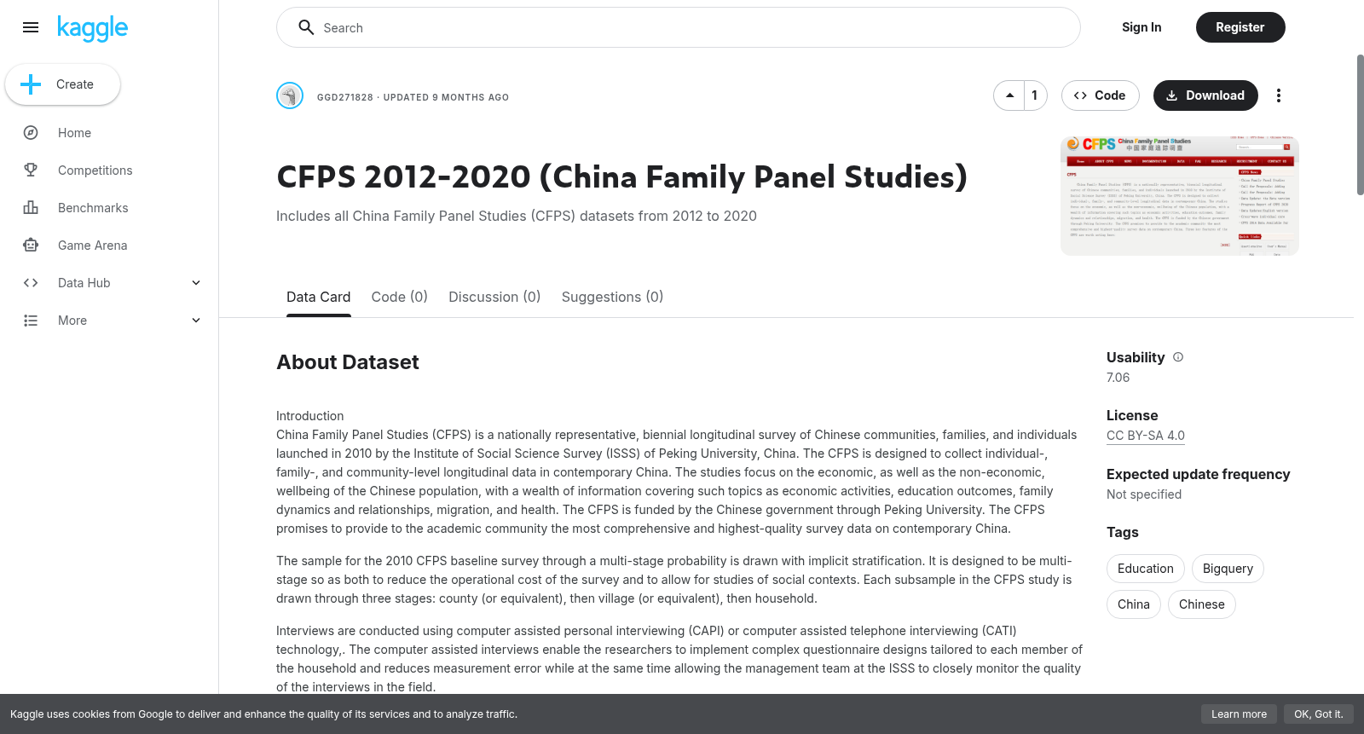The height and width of the screenshot is (734, 1364).
Task: Click the GGD271828 username text
Action: tap(345, 97)
